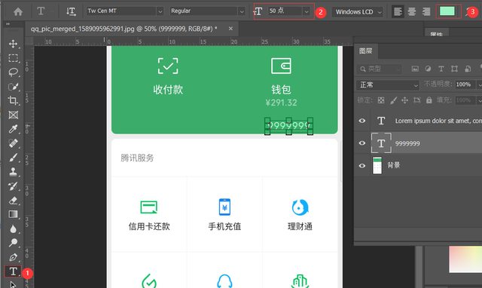Open the Tw Cen MT font dropdown
This screenshot has height=288, width=482.
pyautogui.click(x=160, y=12)
